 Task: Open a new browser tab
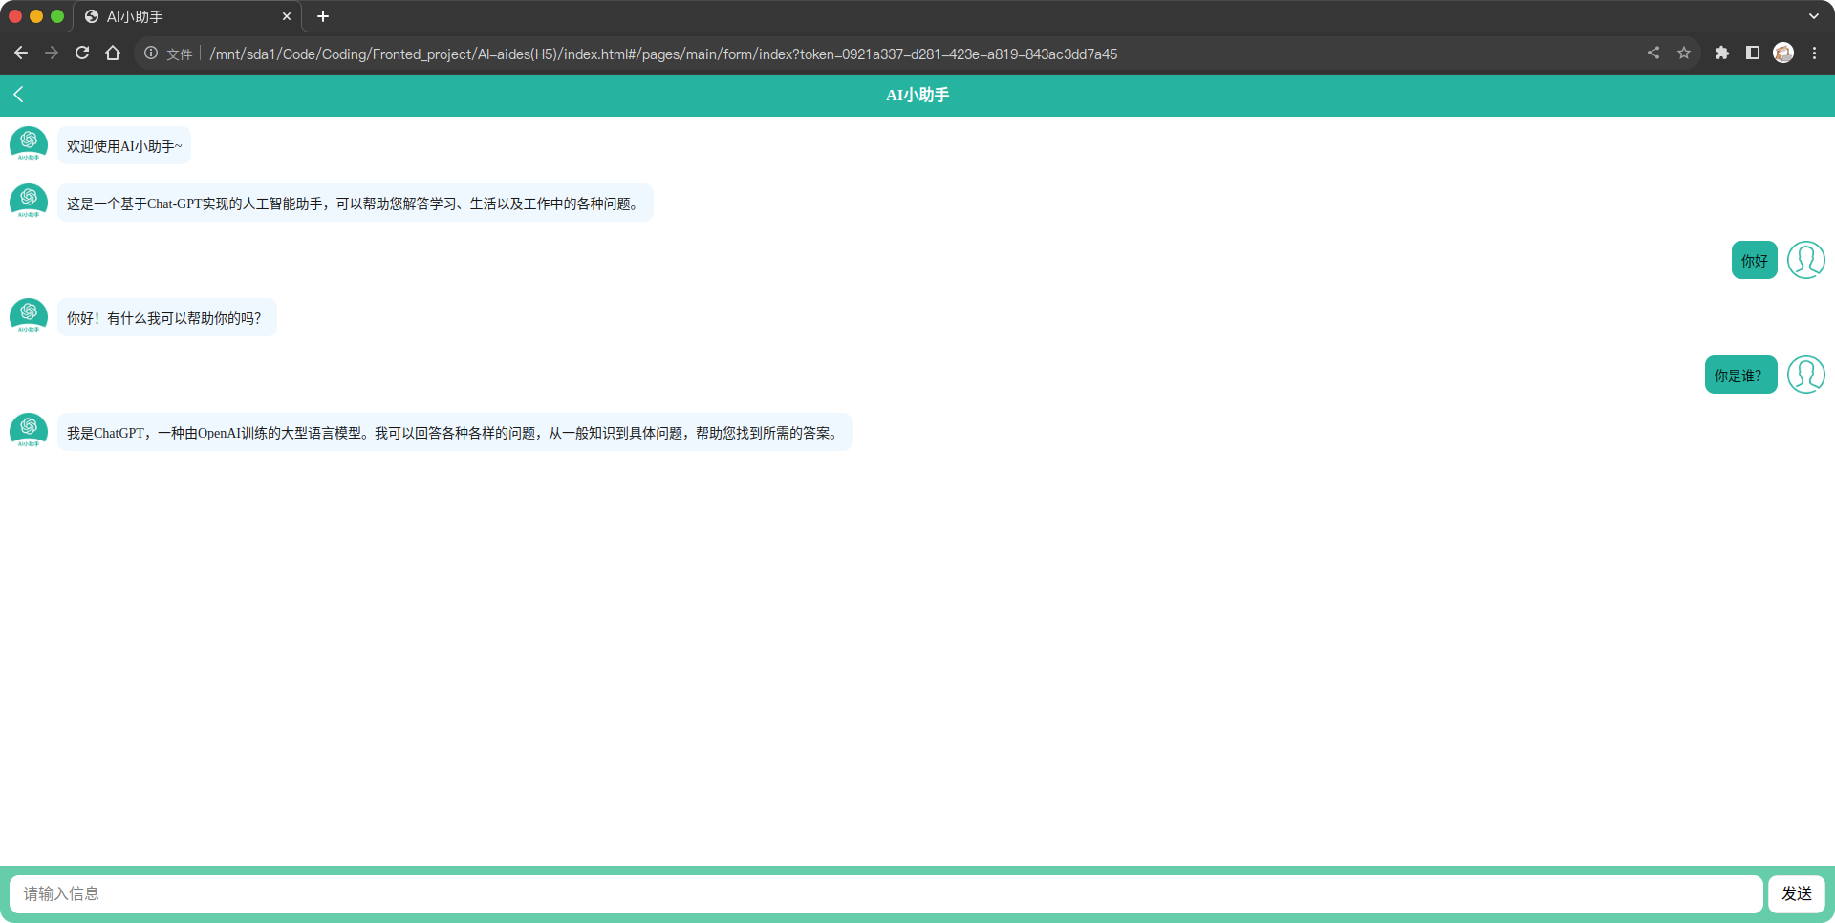pos(323,16)
